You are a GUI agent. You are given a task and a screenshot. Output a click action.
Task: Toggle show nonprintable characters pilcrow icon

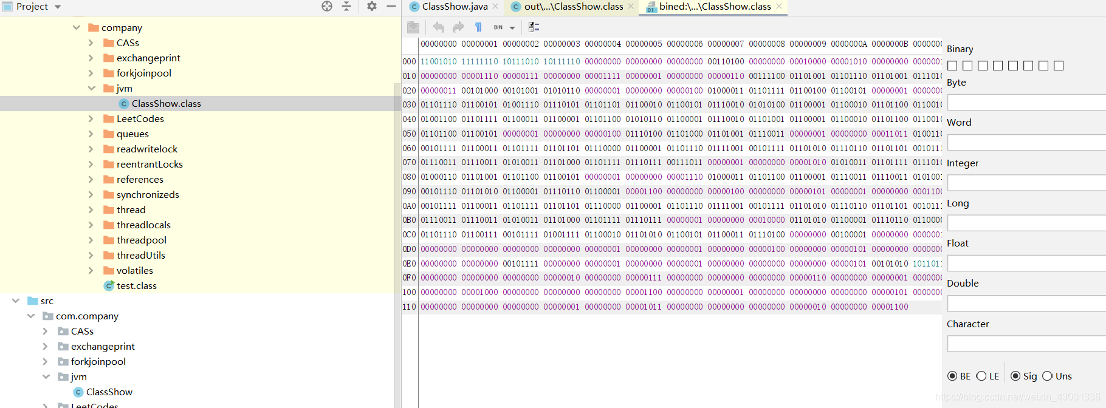pyautogui.click(x=478, y=27)
